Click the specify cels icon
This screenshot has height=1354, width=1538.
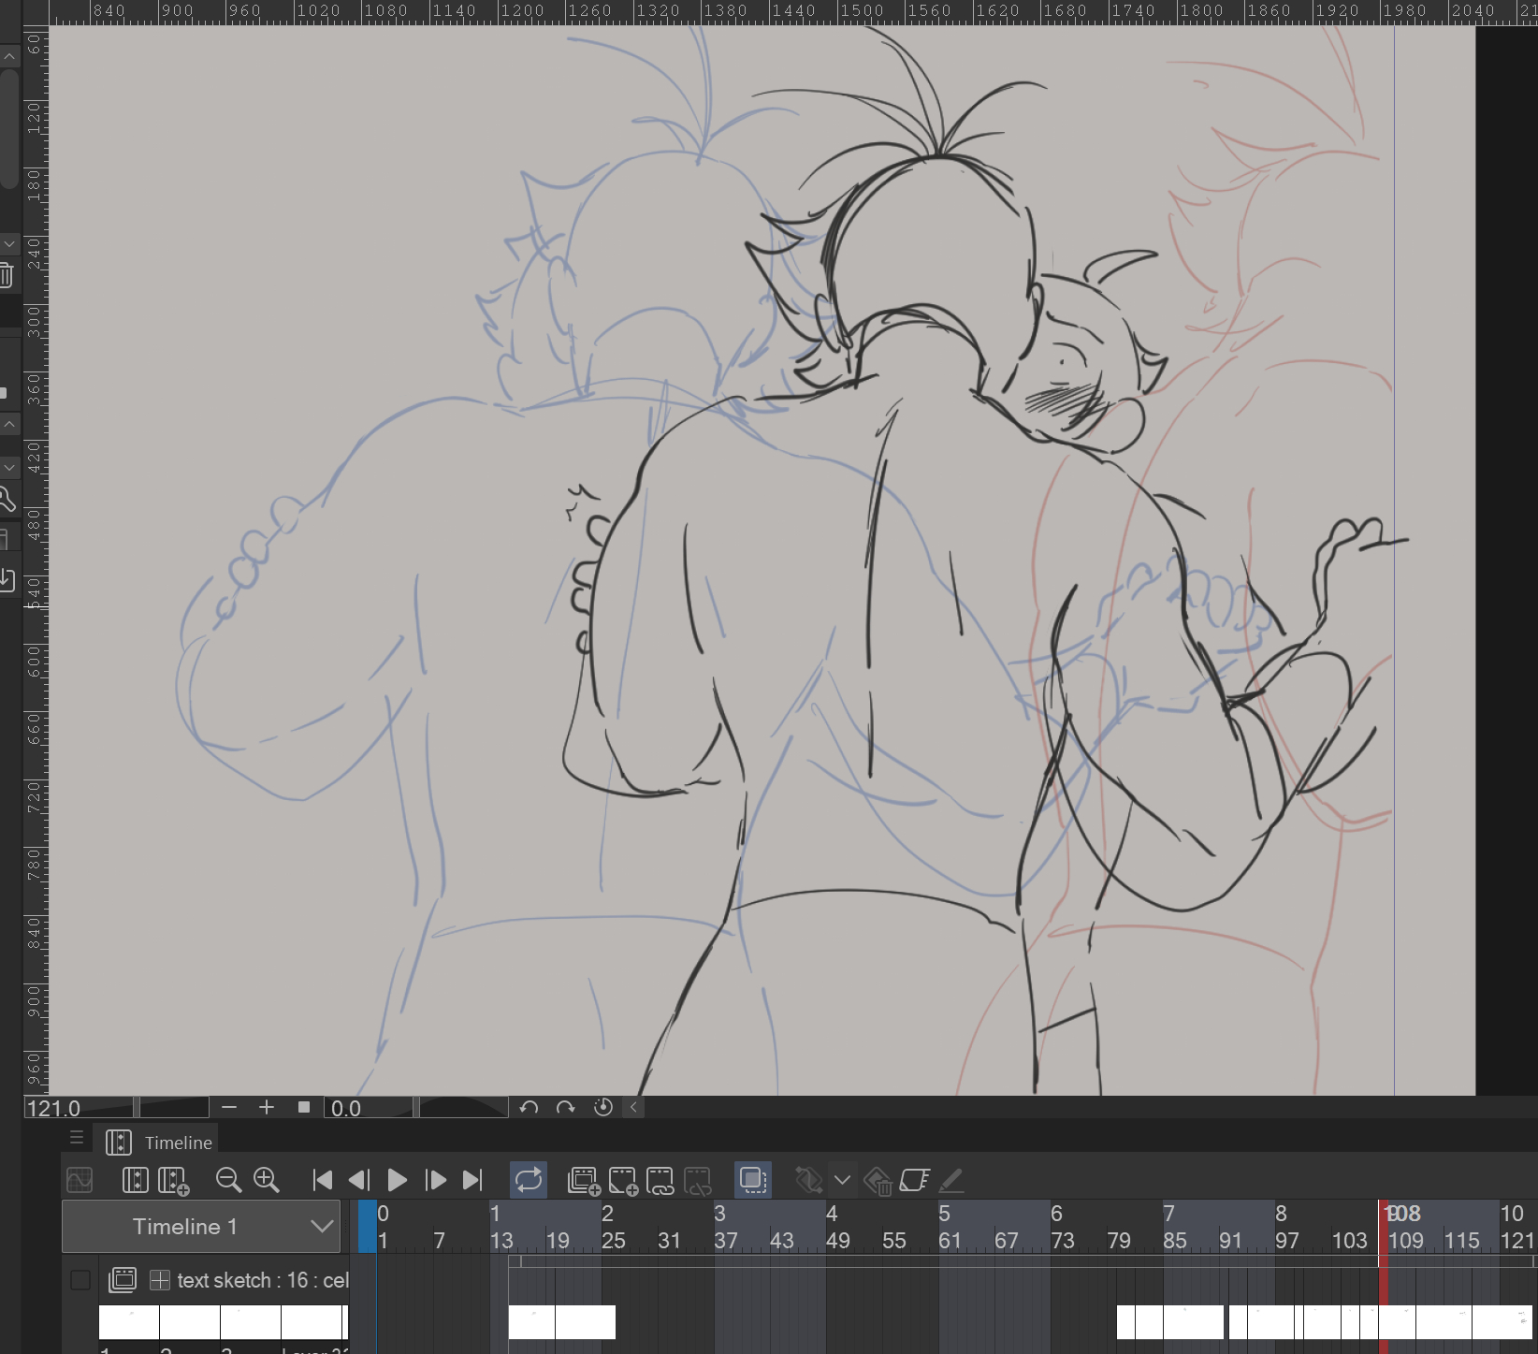tap(660, 1180)
